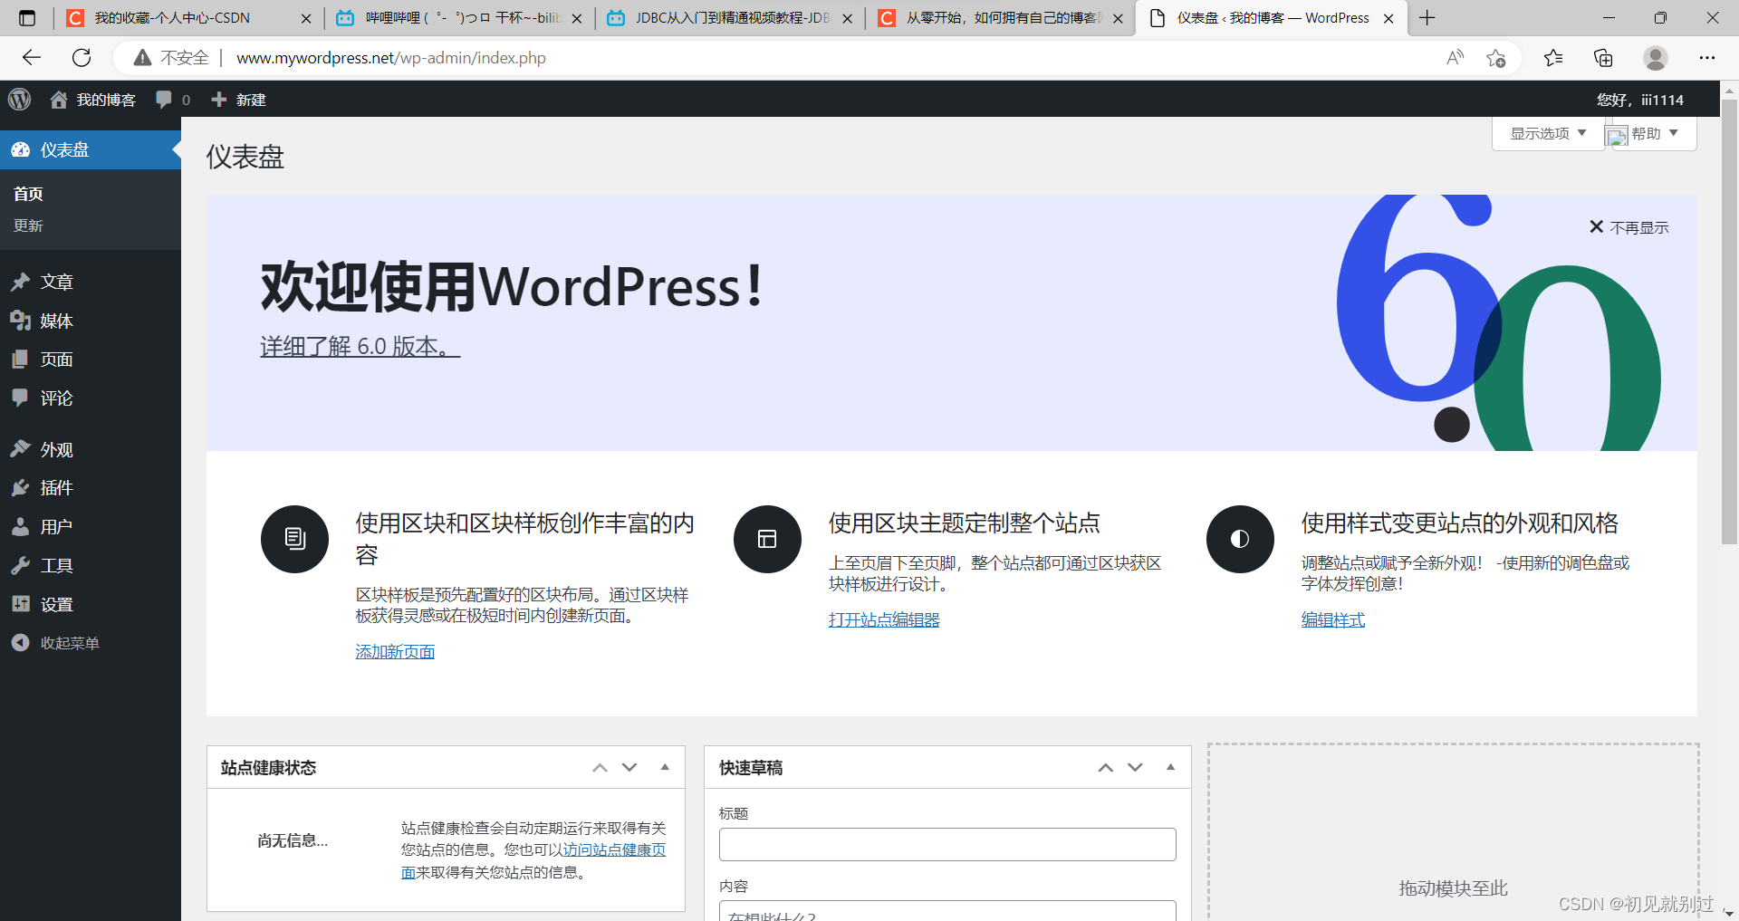Move 快速草稿 widget up
Screen dimensions: 1739x921
tap(1105, 767)
